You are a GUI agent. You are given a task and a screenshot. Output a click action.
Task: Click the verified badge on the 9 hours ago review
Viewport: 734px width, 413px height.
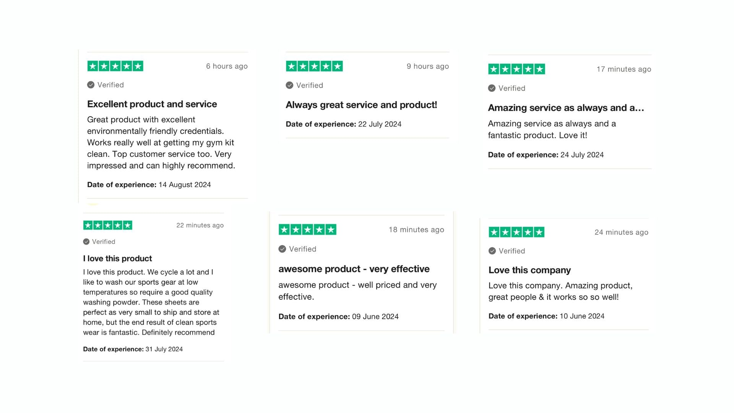(x=289, y=85)
